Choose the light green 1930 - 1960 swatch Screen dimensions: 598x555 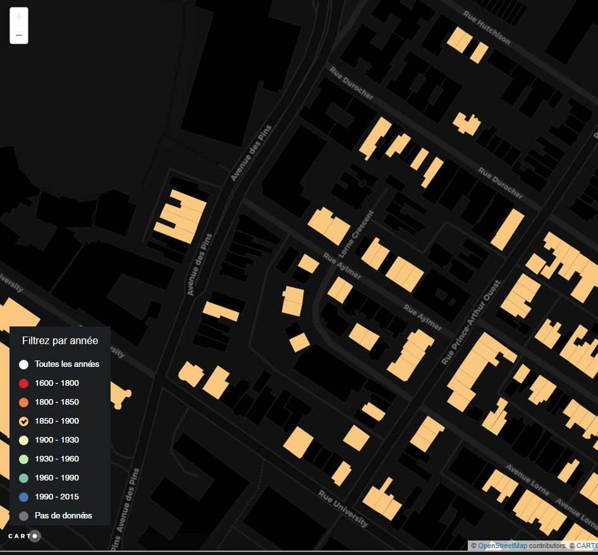24,459
